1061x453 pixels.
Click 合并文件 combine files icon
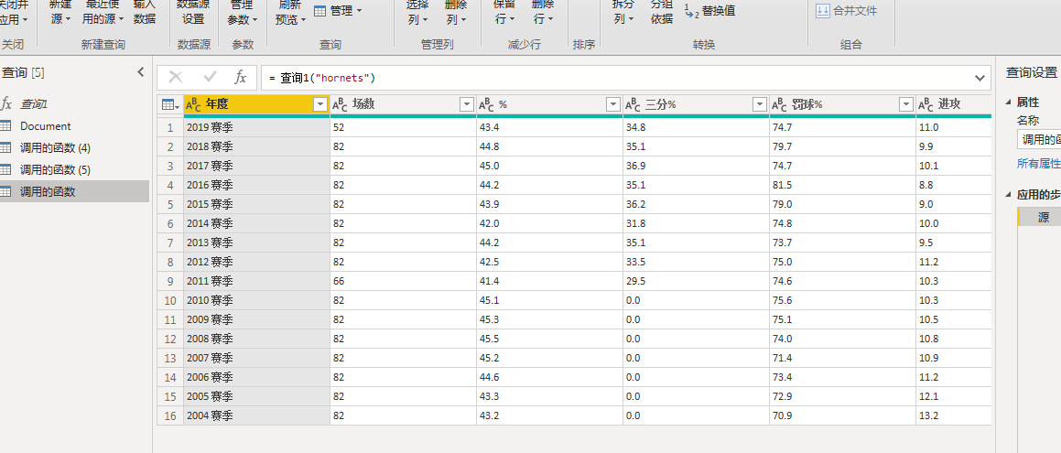coord(823,10)
